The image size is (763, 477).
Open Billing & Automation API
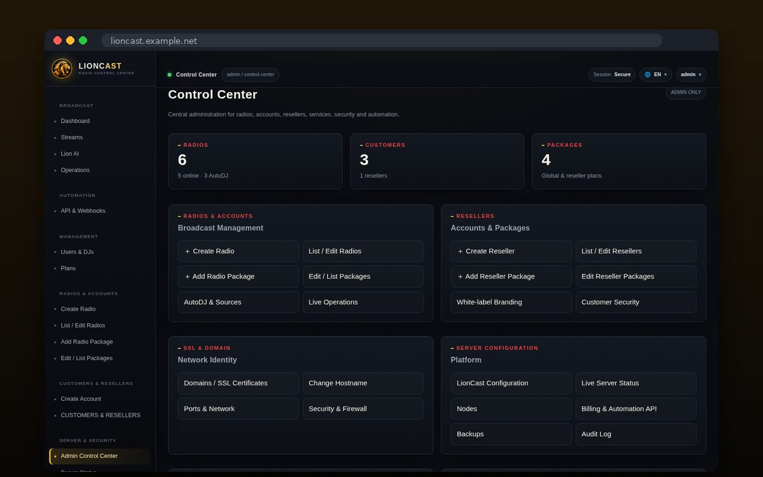(636, 409)
